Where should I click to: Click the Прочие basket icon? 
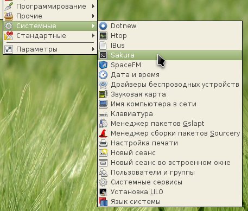(x=9, y=16)
